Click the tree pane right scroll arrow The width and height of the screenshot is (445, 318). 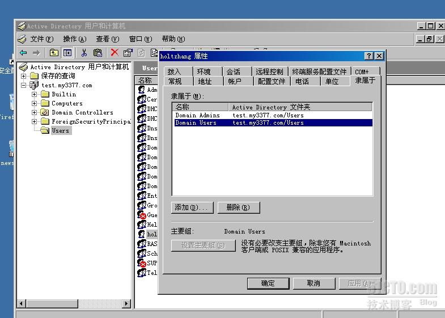coord(126,303)
